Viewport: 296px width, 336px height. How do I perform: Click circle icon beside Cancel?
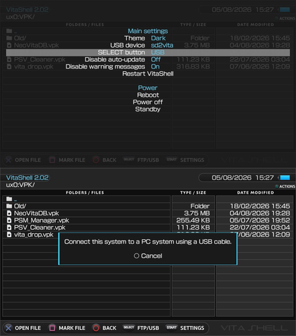(136, 256)
